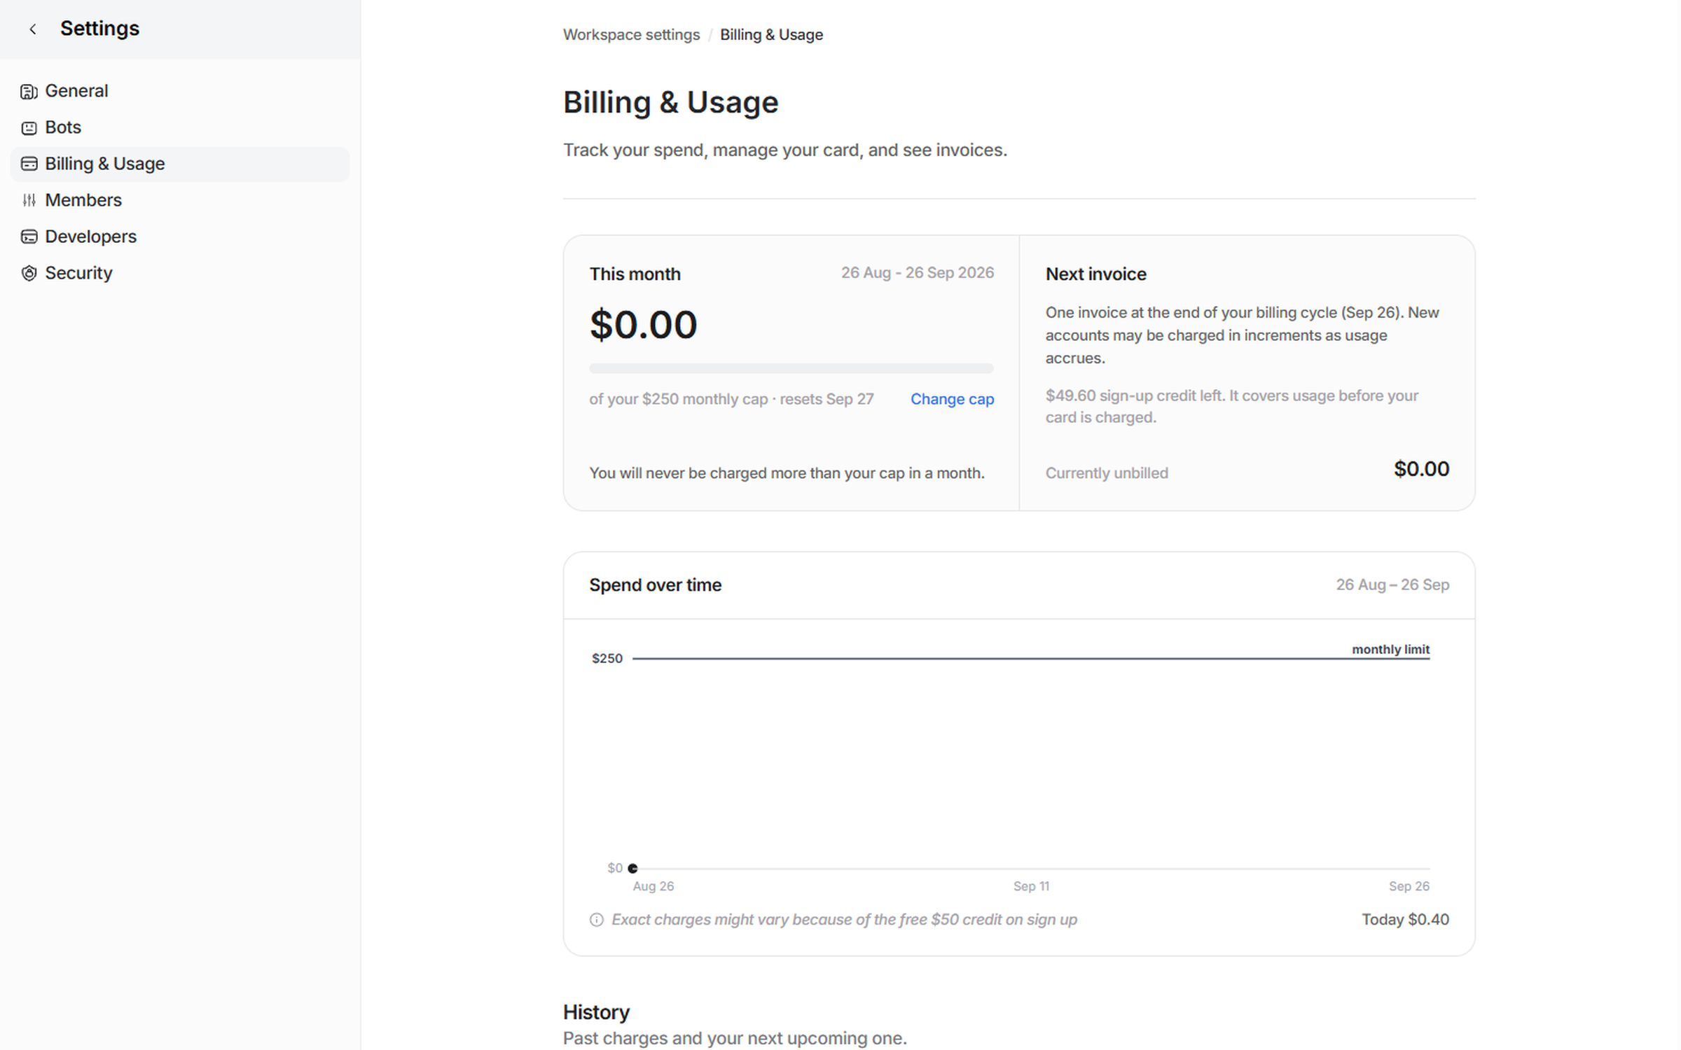Click the Next invoice heading
This screenshot has height=1050, width=1681.
pyautogui.click(x=1095, y=274)
